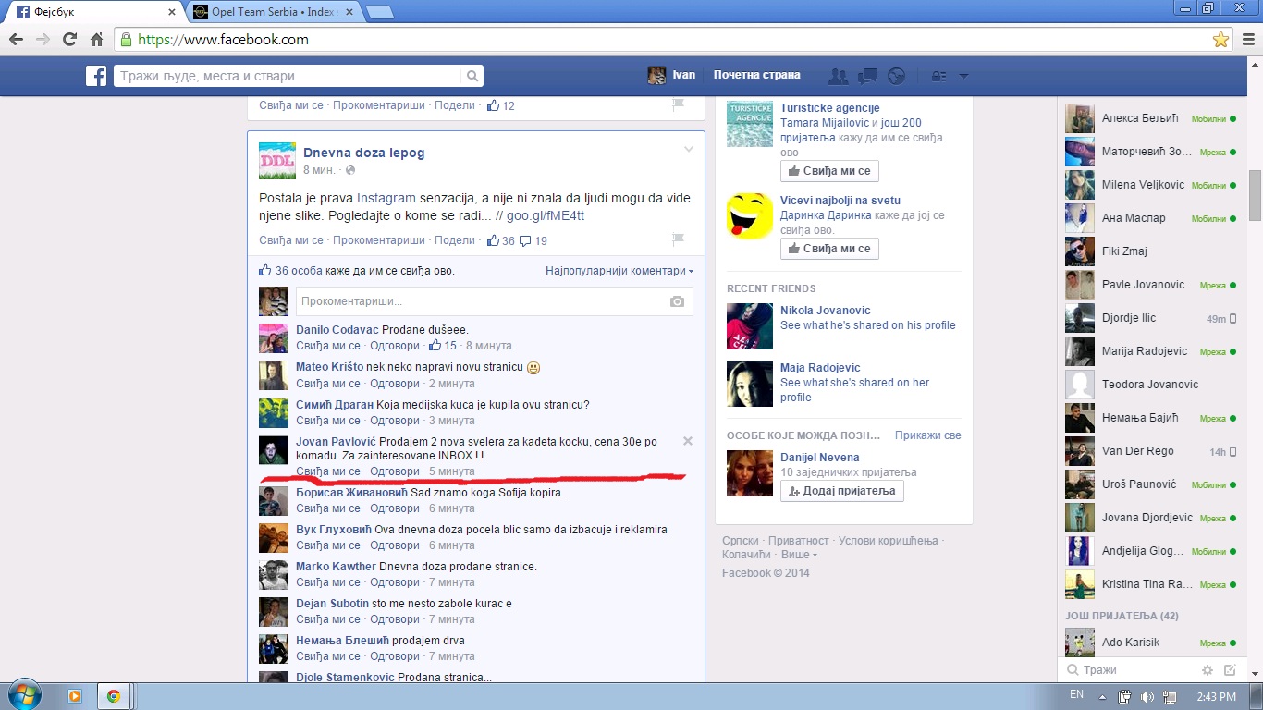Open Marko Kawther profile link
This screenshot has height=710, width=1263.
click(336, 567)
